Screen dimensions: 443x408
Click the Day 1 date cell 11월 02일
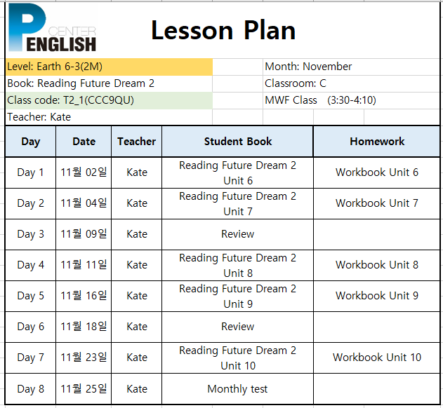[84, 172]
